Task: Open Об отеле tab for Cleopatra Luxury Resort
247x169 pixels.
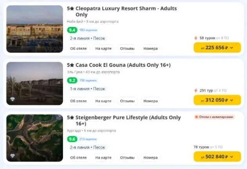Action: point(78,49)
